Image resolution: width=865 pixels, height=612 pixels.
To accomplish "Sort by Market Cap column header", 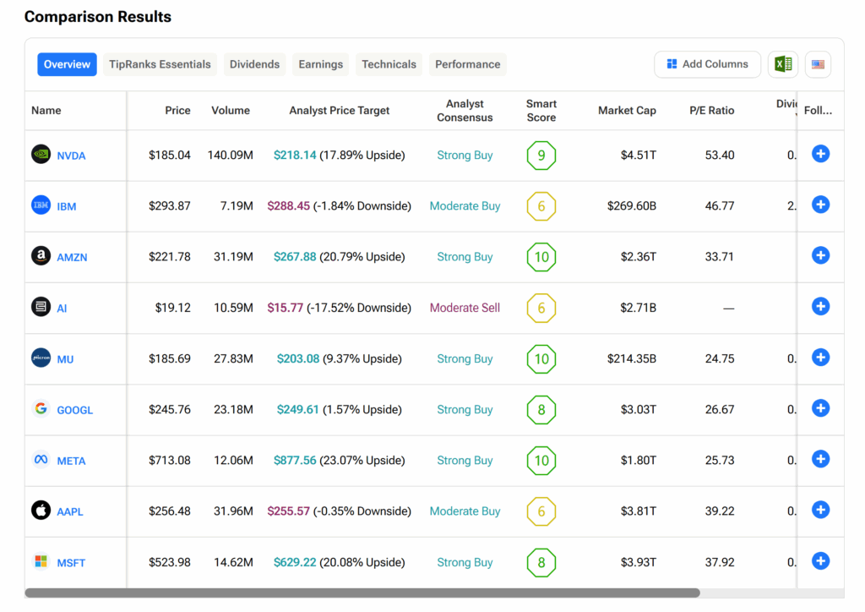I will tap(627, 111).
